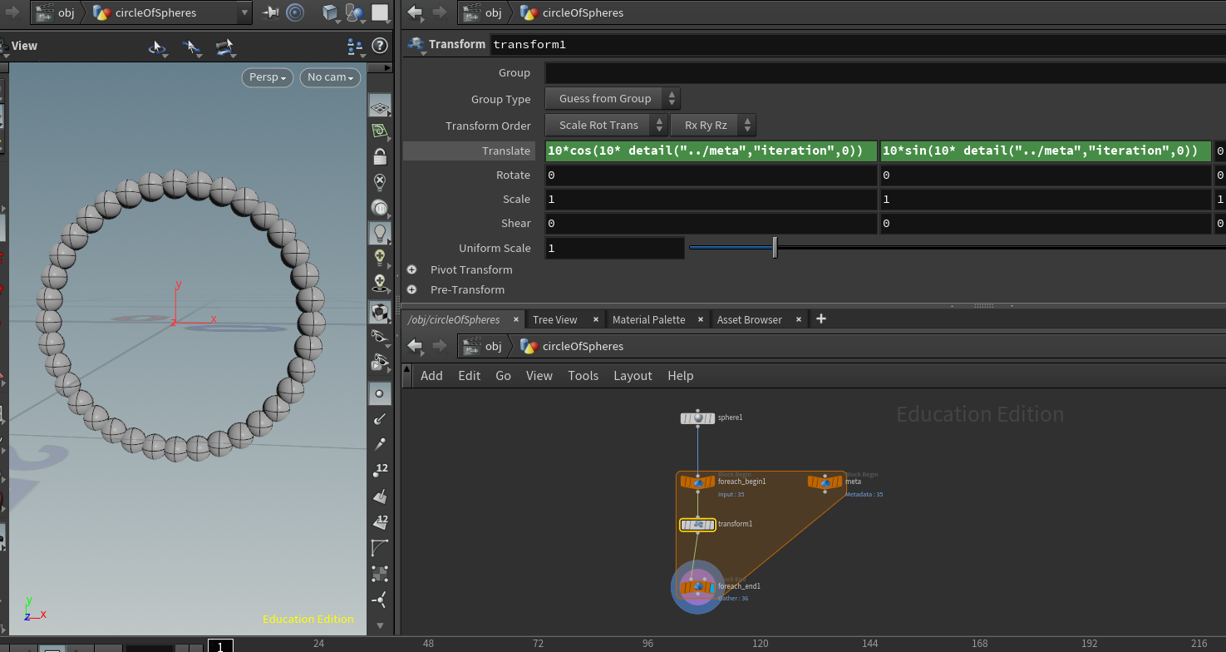
Task: Select the foreach_end1 block end node
Action: click(x=698, y=587)
